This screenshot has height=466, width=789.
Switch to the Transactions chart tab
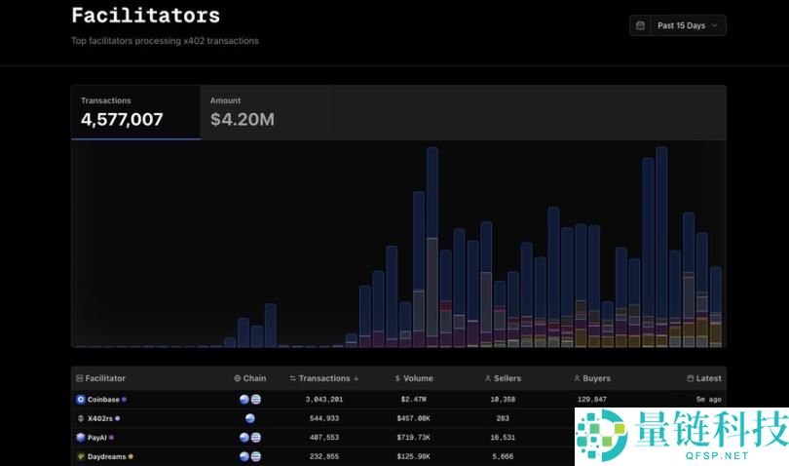coord(135,112)
